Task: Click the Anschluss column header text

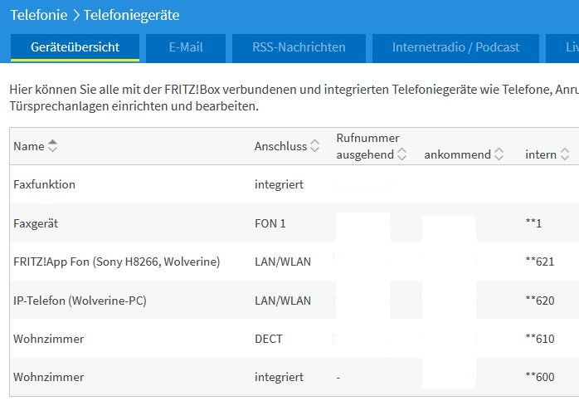Action: coord(280,147)
